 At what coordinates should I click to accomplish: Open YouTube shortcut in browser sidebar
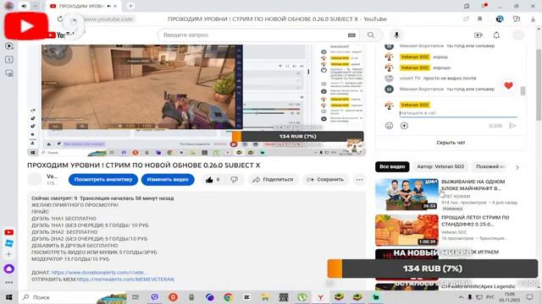pyautogui.click(x=9, y=232)
